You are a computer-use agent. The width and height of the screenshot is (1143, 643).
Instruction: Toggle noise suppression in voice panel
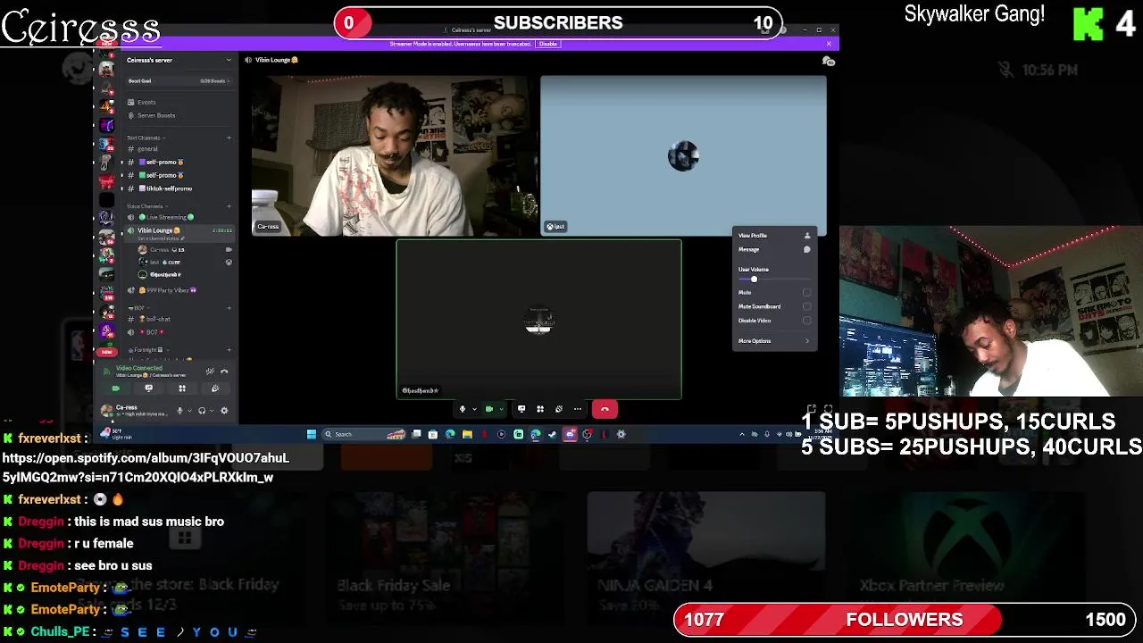(210, 372)
